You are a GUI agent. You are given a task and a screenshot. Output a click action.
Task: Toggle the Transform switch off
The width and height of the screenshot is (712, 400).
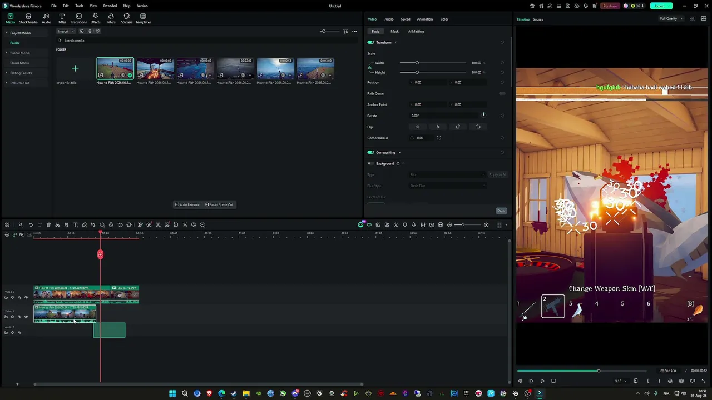coord(370,42)
